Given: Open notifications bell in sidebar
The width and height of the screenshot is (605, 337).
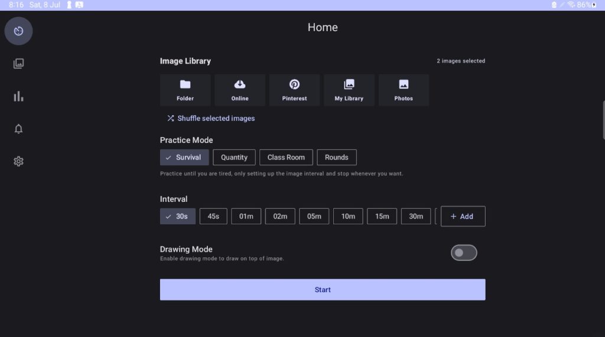Looking at the screenshot, I should [18, 129].
